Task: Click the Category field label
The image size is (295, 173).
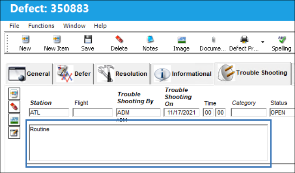Action: tap(244, 103)
